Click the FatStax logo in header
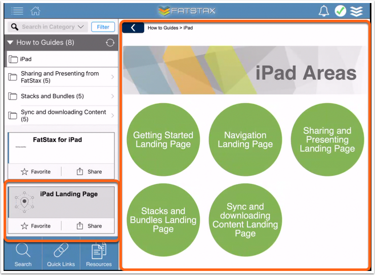375x275 pixels. click(x=187, y=11)
